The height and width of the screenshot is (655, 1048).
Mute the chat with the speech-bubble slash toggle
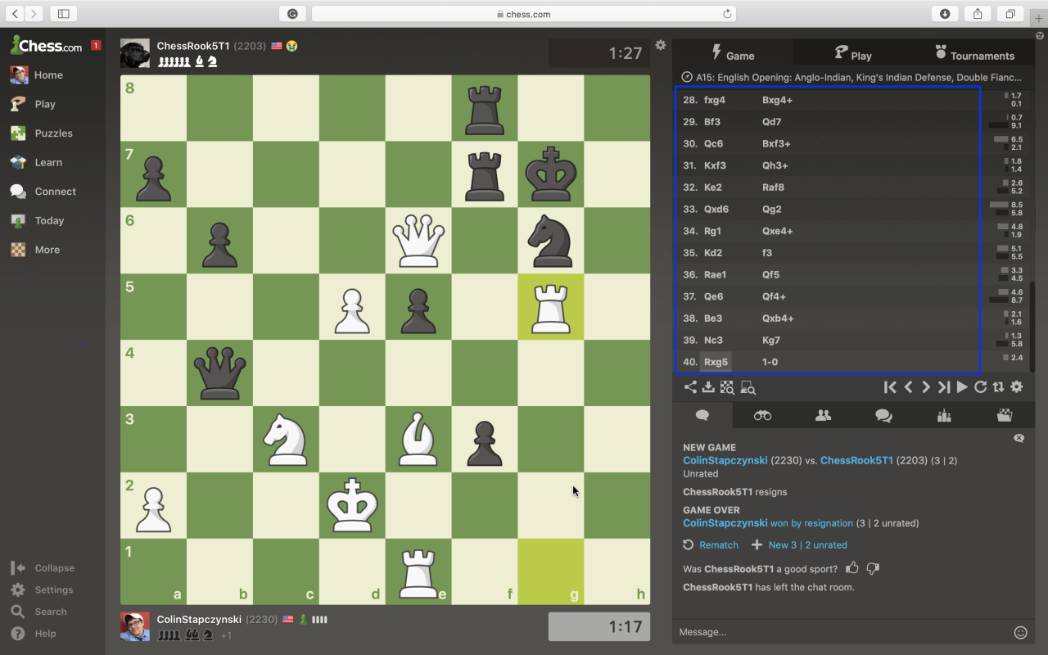click(1019, 438)
